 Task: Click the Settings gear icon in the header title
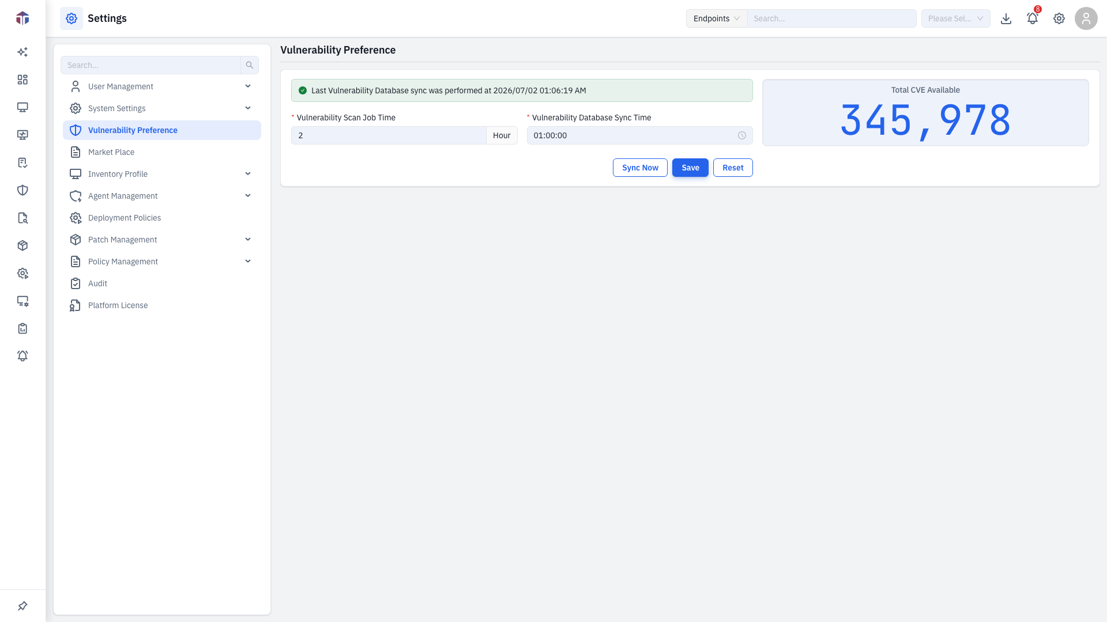71,18
